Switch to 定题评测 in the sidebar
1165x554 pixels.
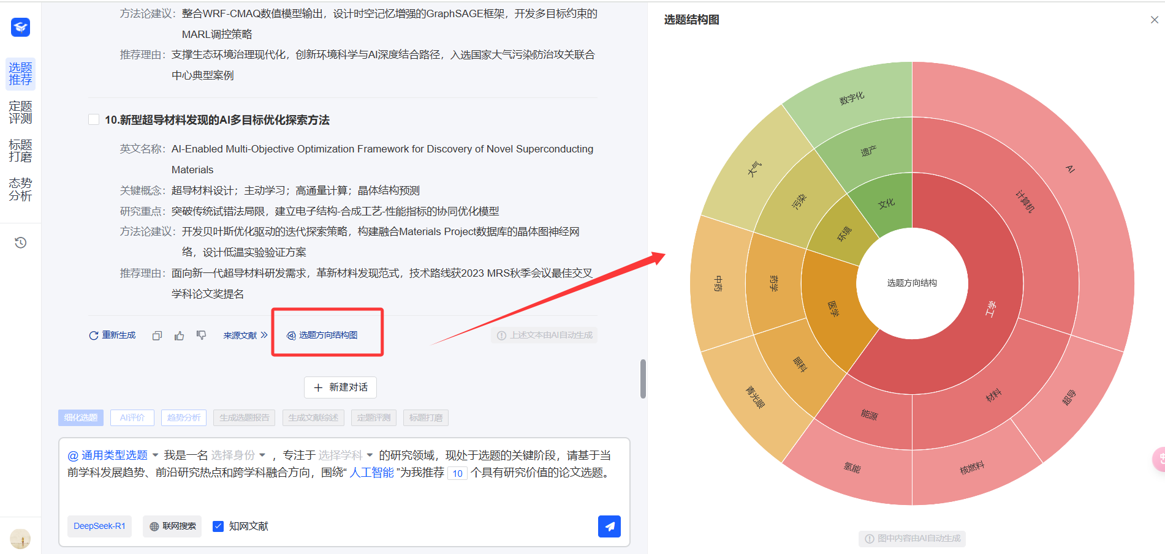[x=20, y=113]
